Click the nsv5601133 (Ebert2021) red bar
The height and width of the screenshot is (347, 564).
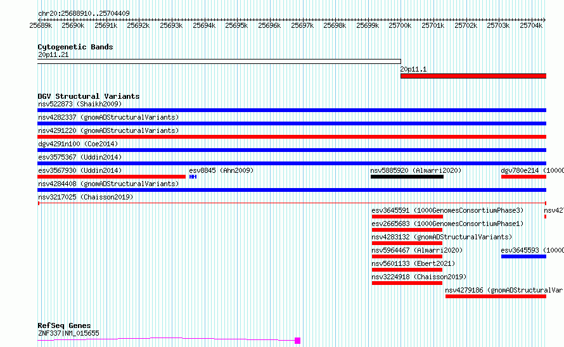[407, 270]
